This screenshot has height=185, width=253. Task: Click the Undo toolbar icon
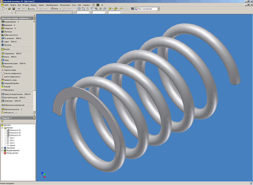point(19,9)
